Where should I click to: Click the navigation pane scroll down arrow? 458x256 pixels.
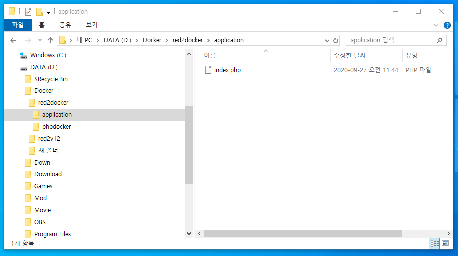[x=189, y=234]
